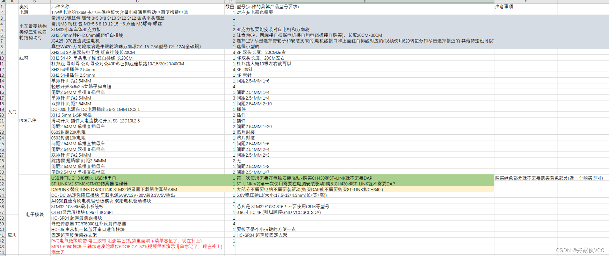This screenshot has height=256, width=609.
Task: Select the 0603封装10K电阻 cell
Action: (x=137, y=138)
